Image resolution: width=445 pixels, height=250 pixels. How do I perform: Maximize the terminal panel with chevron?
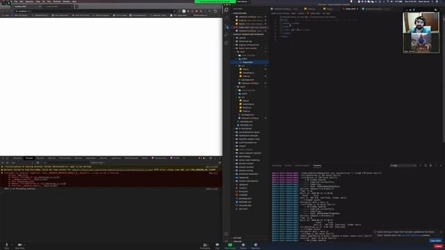pos(436,165)
